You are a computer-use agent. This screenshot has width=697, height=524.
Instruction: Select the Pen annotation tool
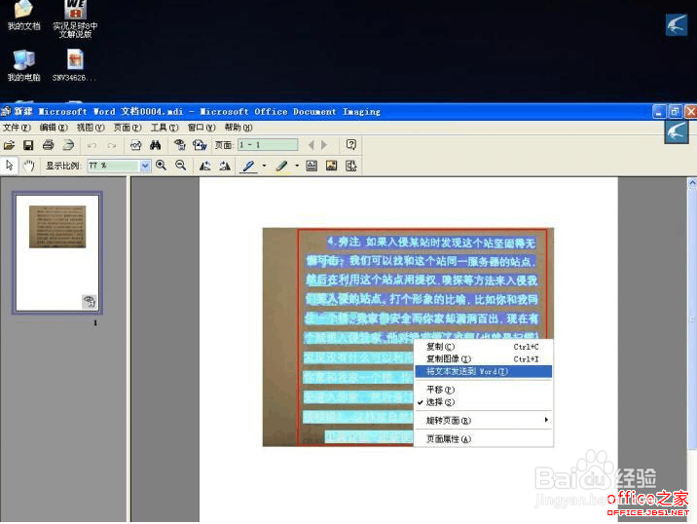(x=248, y=166)
